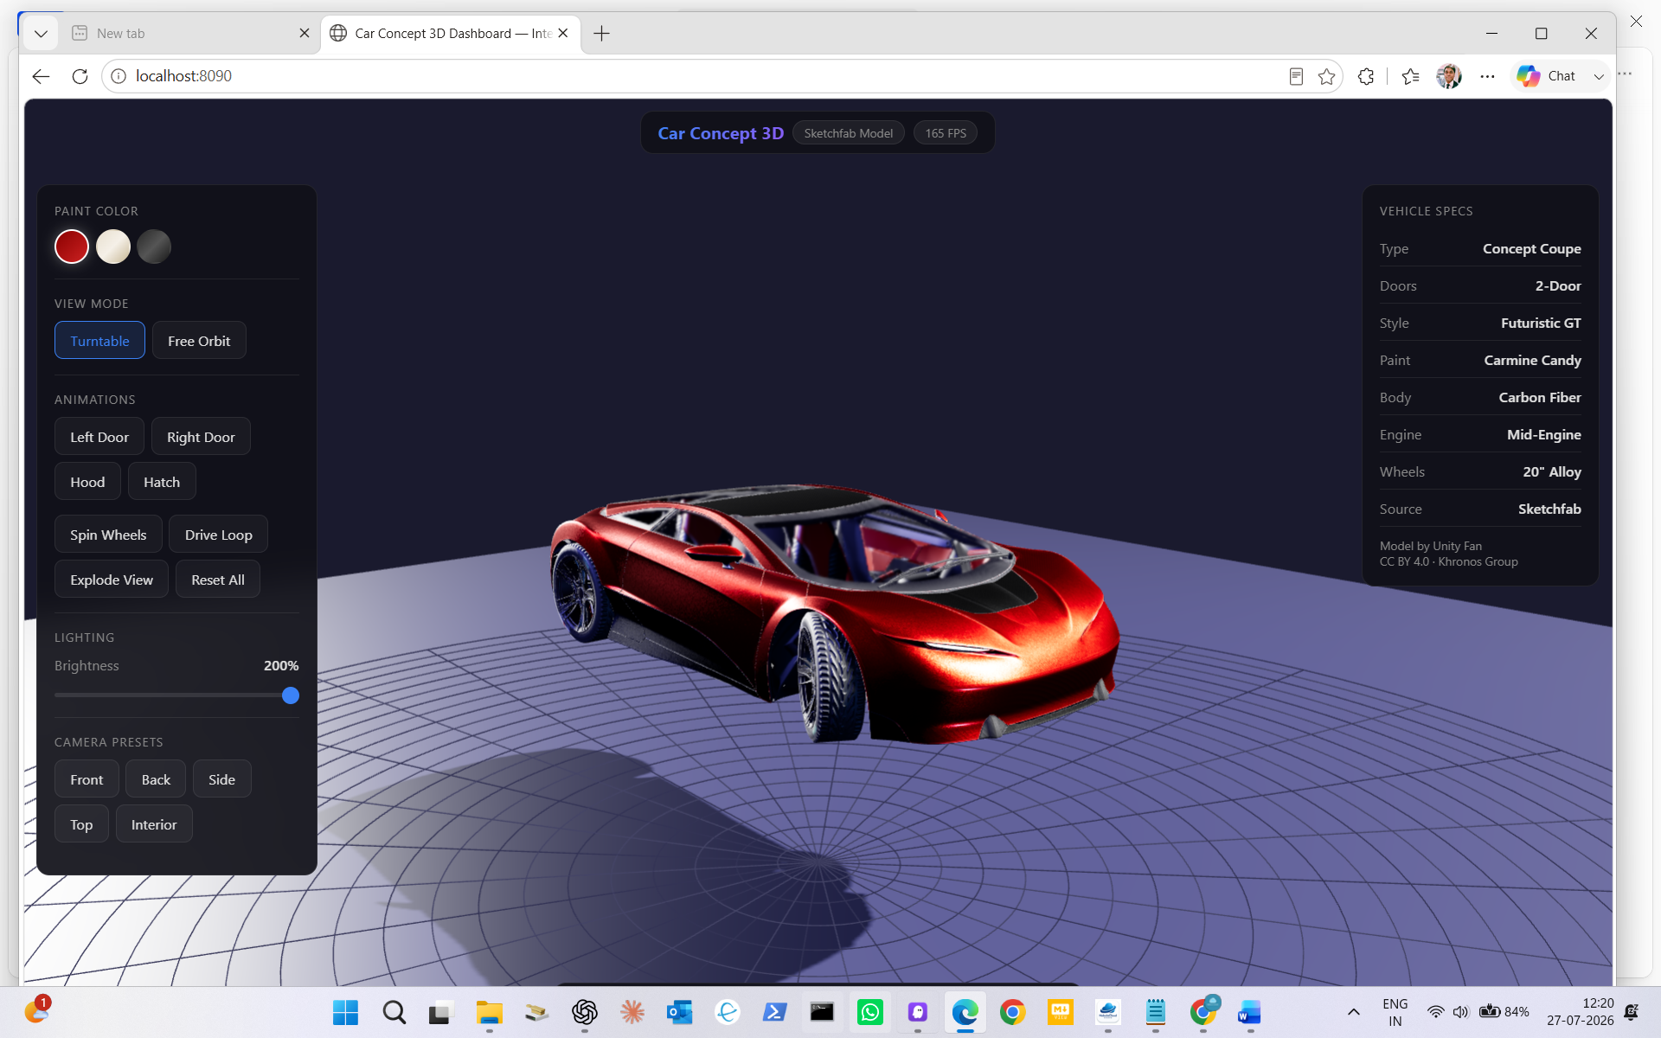This screenshot has width=1661, height=1038.
Task: Close the New tab tab
Action: click(x=304, y=33)
